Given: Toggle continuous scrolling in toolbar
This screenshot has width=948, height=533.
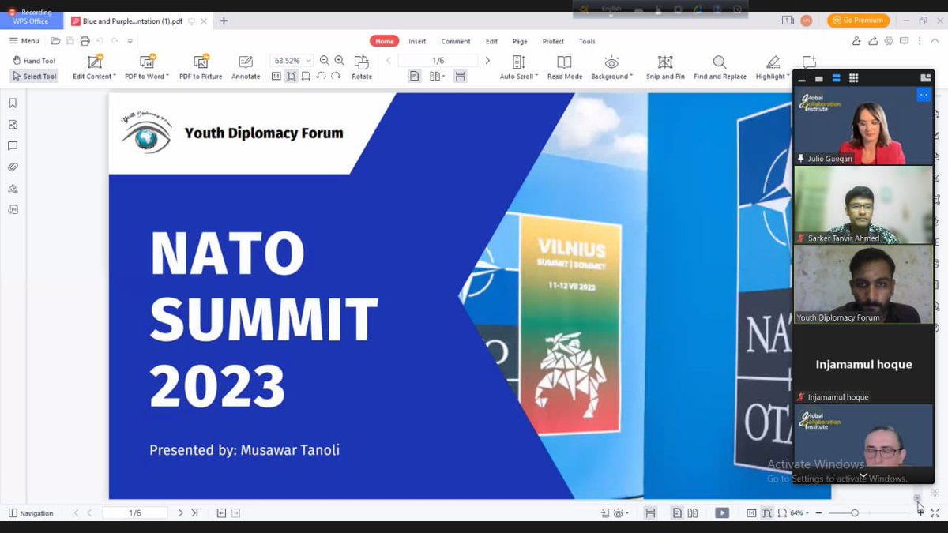Looking at the screenshot, I should [460, 76].
